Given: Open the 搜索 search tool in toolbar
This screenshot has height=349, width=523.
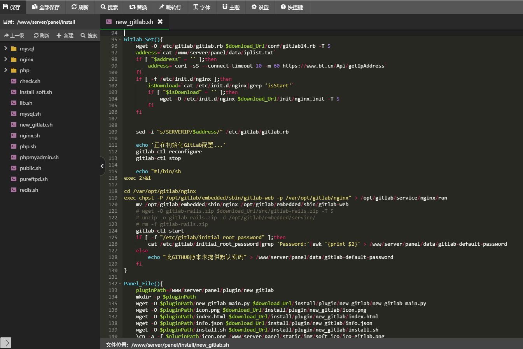Looking at the screenshot, I should 109,7.
